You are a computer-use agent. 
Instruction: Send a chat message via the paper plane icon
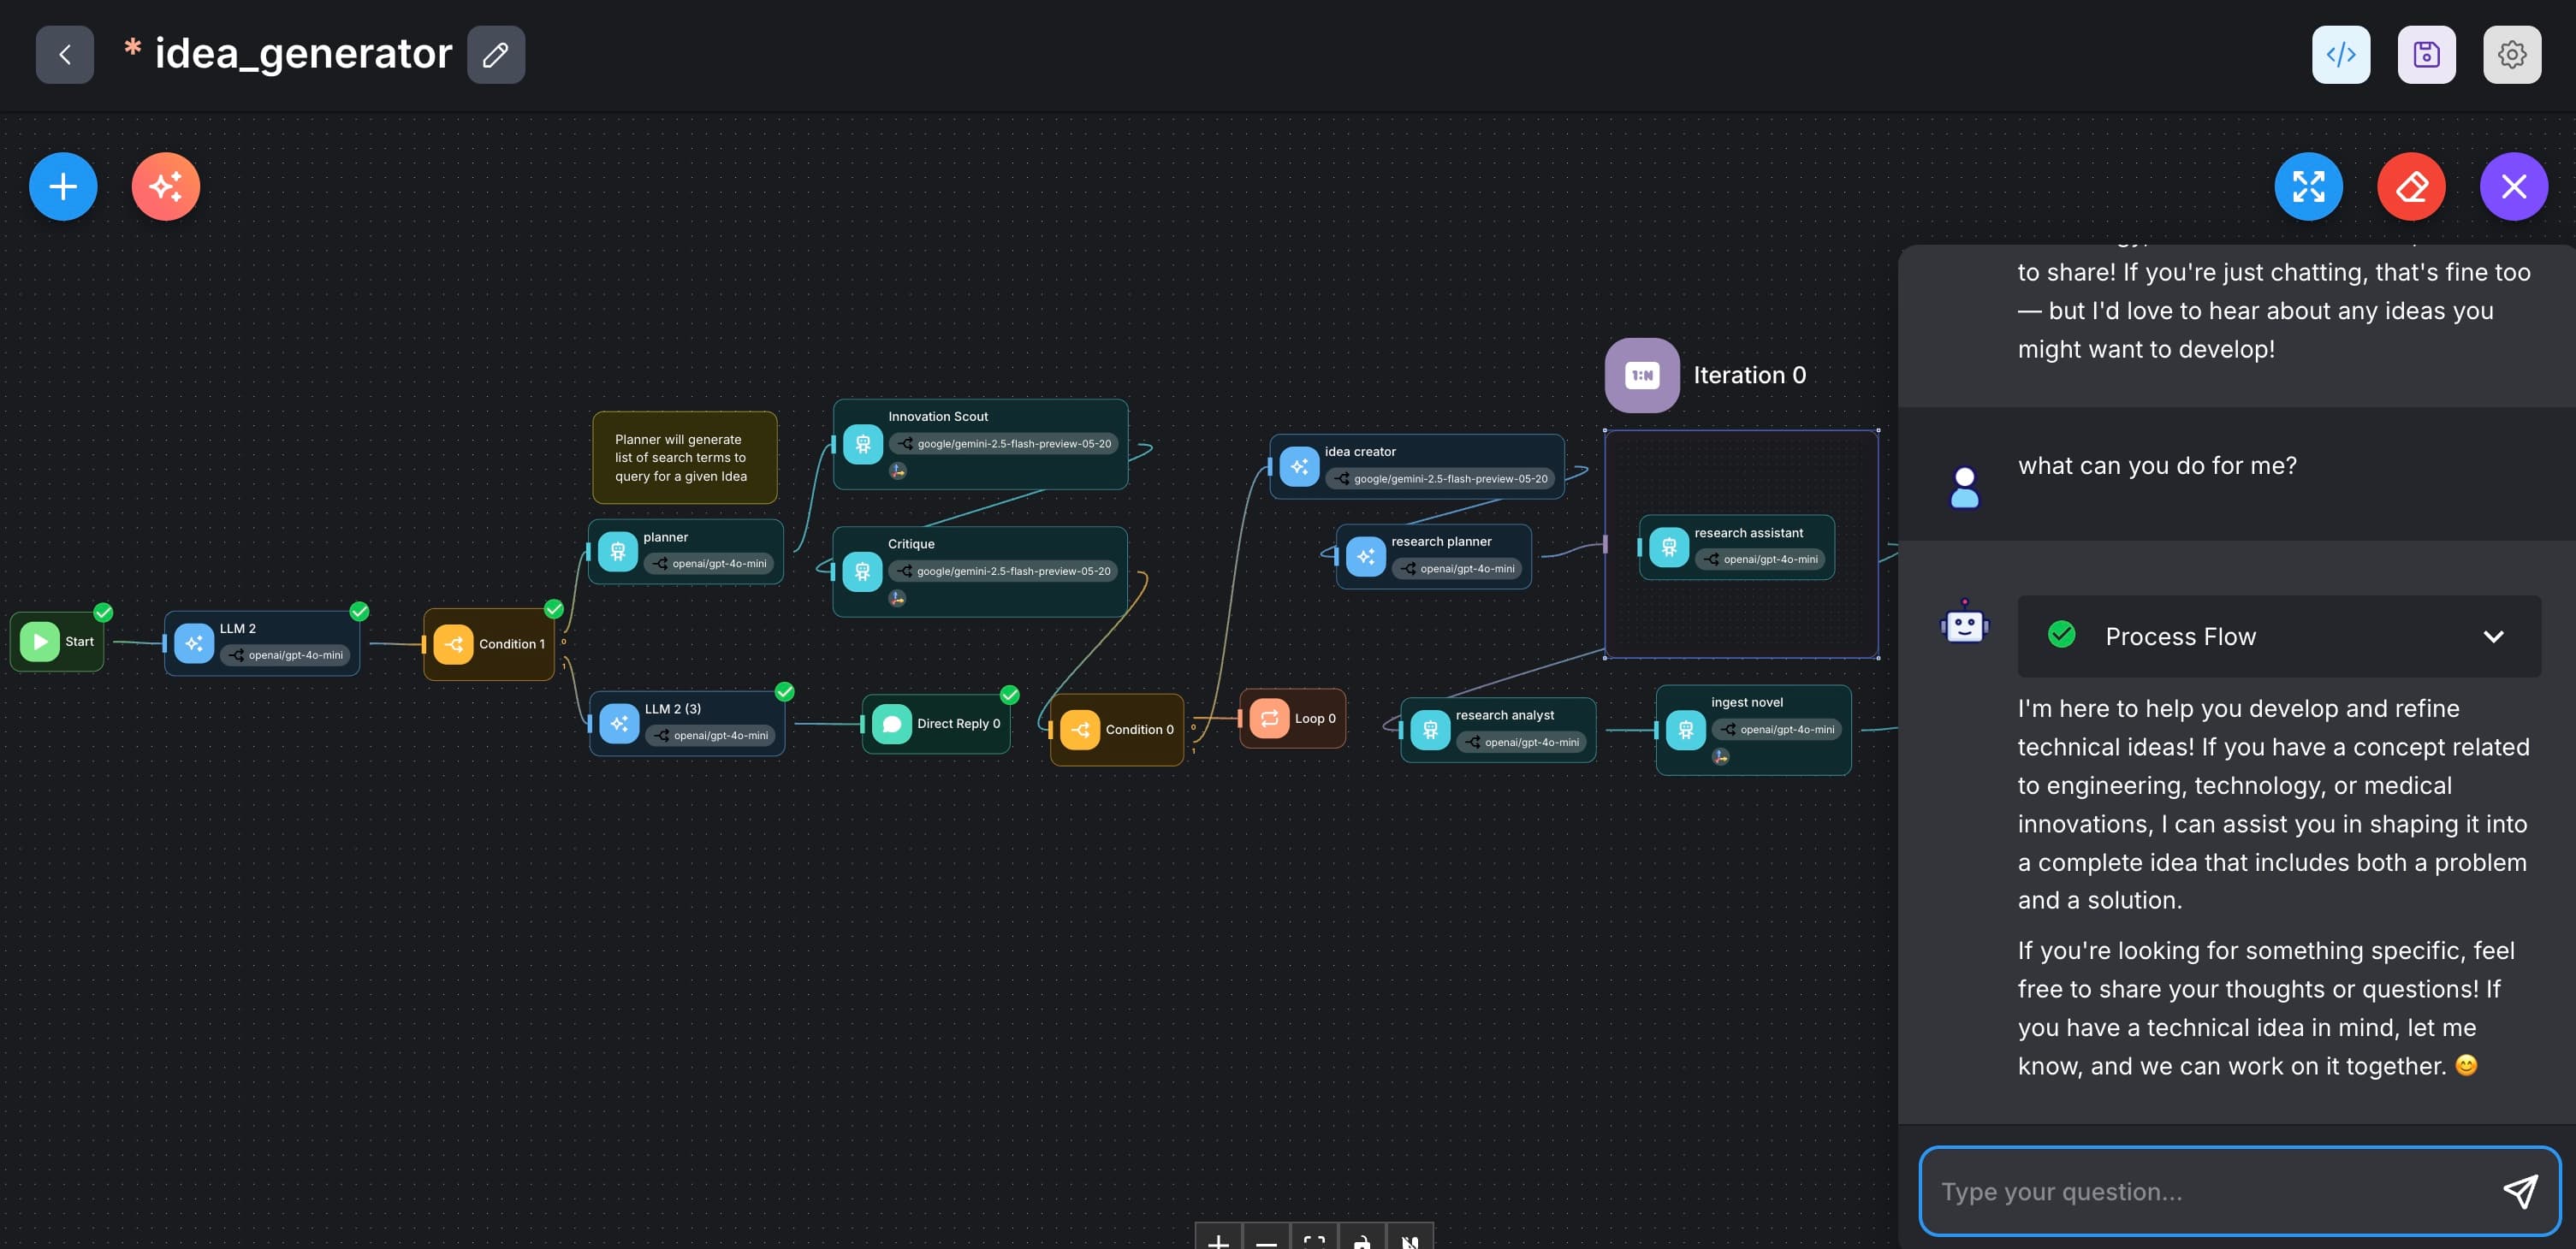2519,1191
